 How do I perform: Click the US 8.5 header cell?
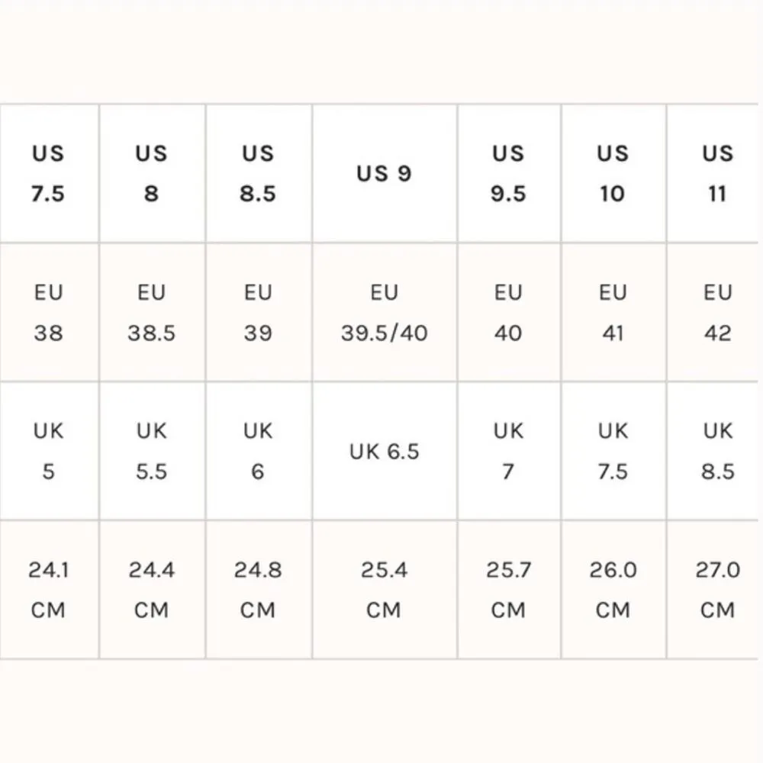(258, 174)
